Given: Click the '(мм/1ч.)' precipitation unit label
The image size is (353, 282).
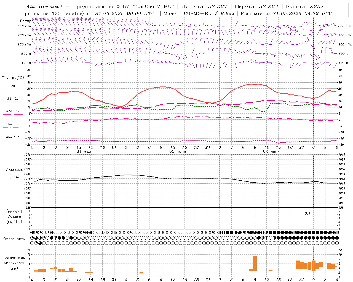Looking at the screenshot, I should [x=14, y=222].
